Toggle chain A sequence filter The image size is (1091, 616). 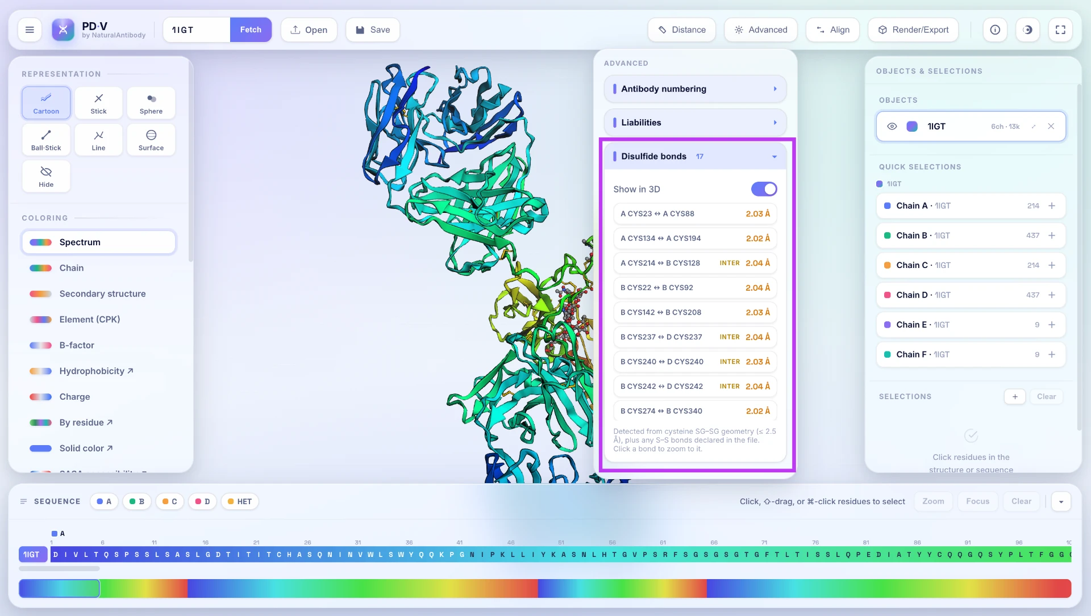pos(104,501)
